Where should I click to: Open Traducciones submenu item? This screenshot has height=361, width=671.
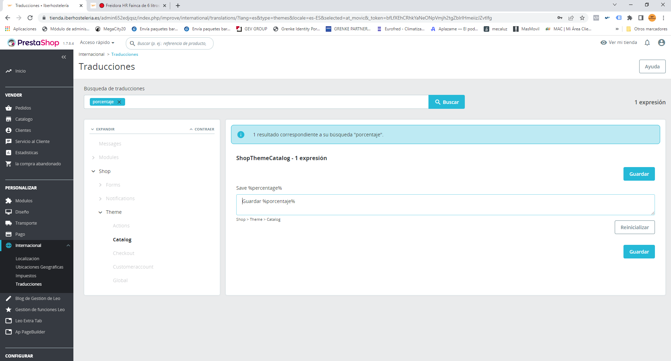pyautogui.click(x=29, y=284)
